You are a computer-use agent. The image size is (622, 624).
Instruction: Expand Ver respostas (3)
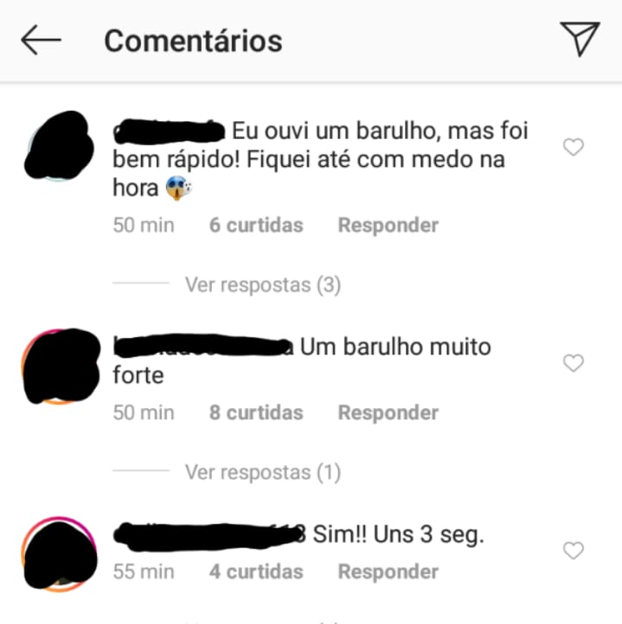(263, 284)
